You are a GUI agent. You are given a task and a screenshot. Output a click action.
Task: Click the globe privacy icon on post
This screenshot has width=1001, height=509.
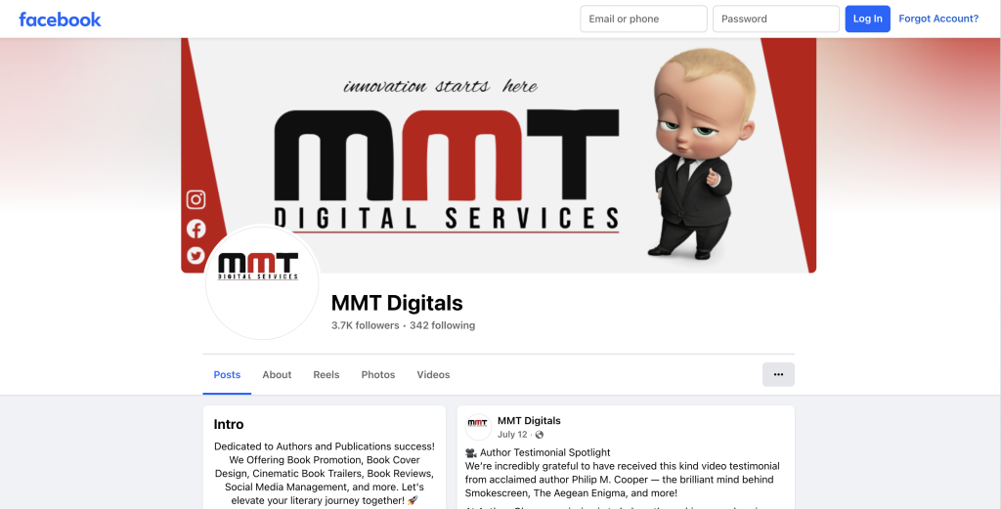click(540, 435)
